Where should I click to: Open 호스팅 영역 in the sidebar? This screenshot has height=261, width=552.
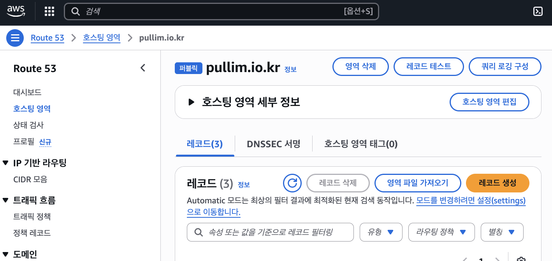pyautogui.click(x=32, y=109)
